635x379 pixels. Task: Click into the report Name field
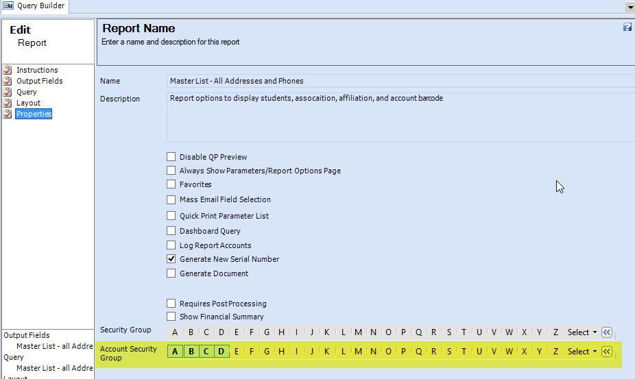[x=400, y=81]
